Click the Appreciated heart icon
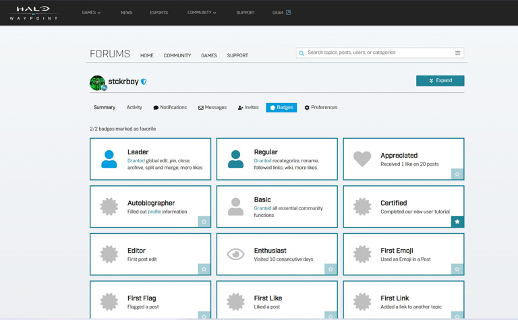 click(x=362, y=159)
